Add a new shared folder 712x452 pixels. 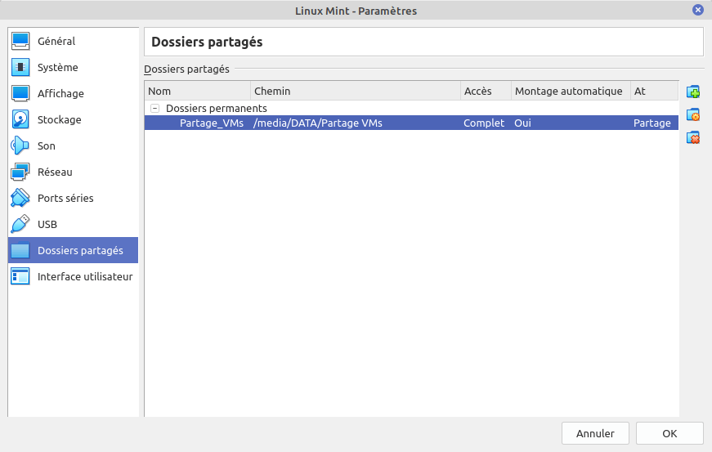coord(693,92)
